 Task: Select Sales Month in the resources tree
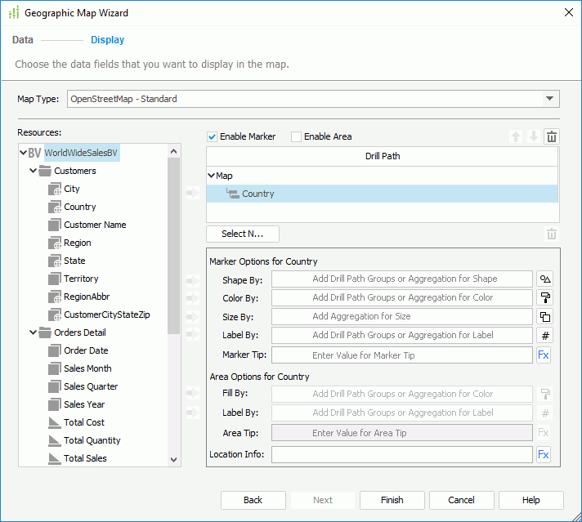pos(87,368)
